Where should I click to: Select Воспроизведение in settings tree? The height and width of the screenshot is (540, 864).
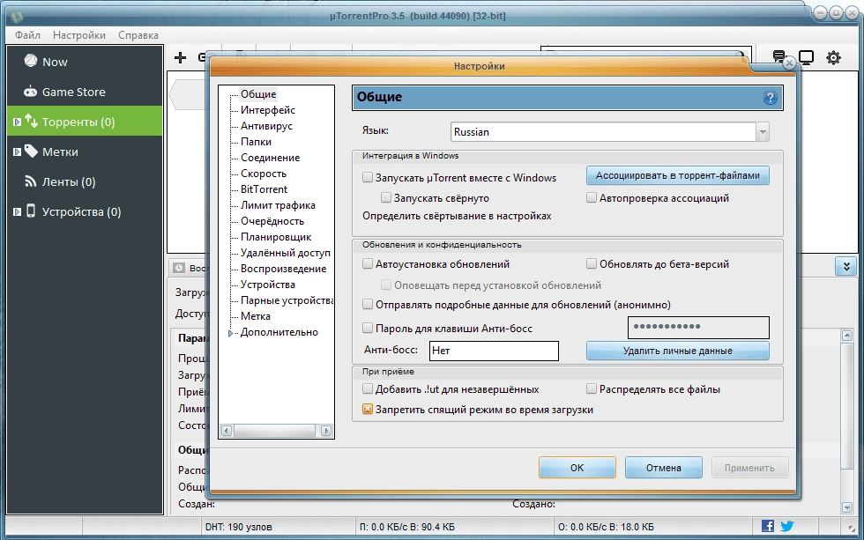(x=283, y=269)
